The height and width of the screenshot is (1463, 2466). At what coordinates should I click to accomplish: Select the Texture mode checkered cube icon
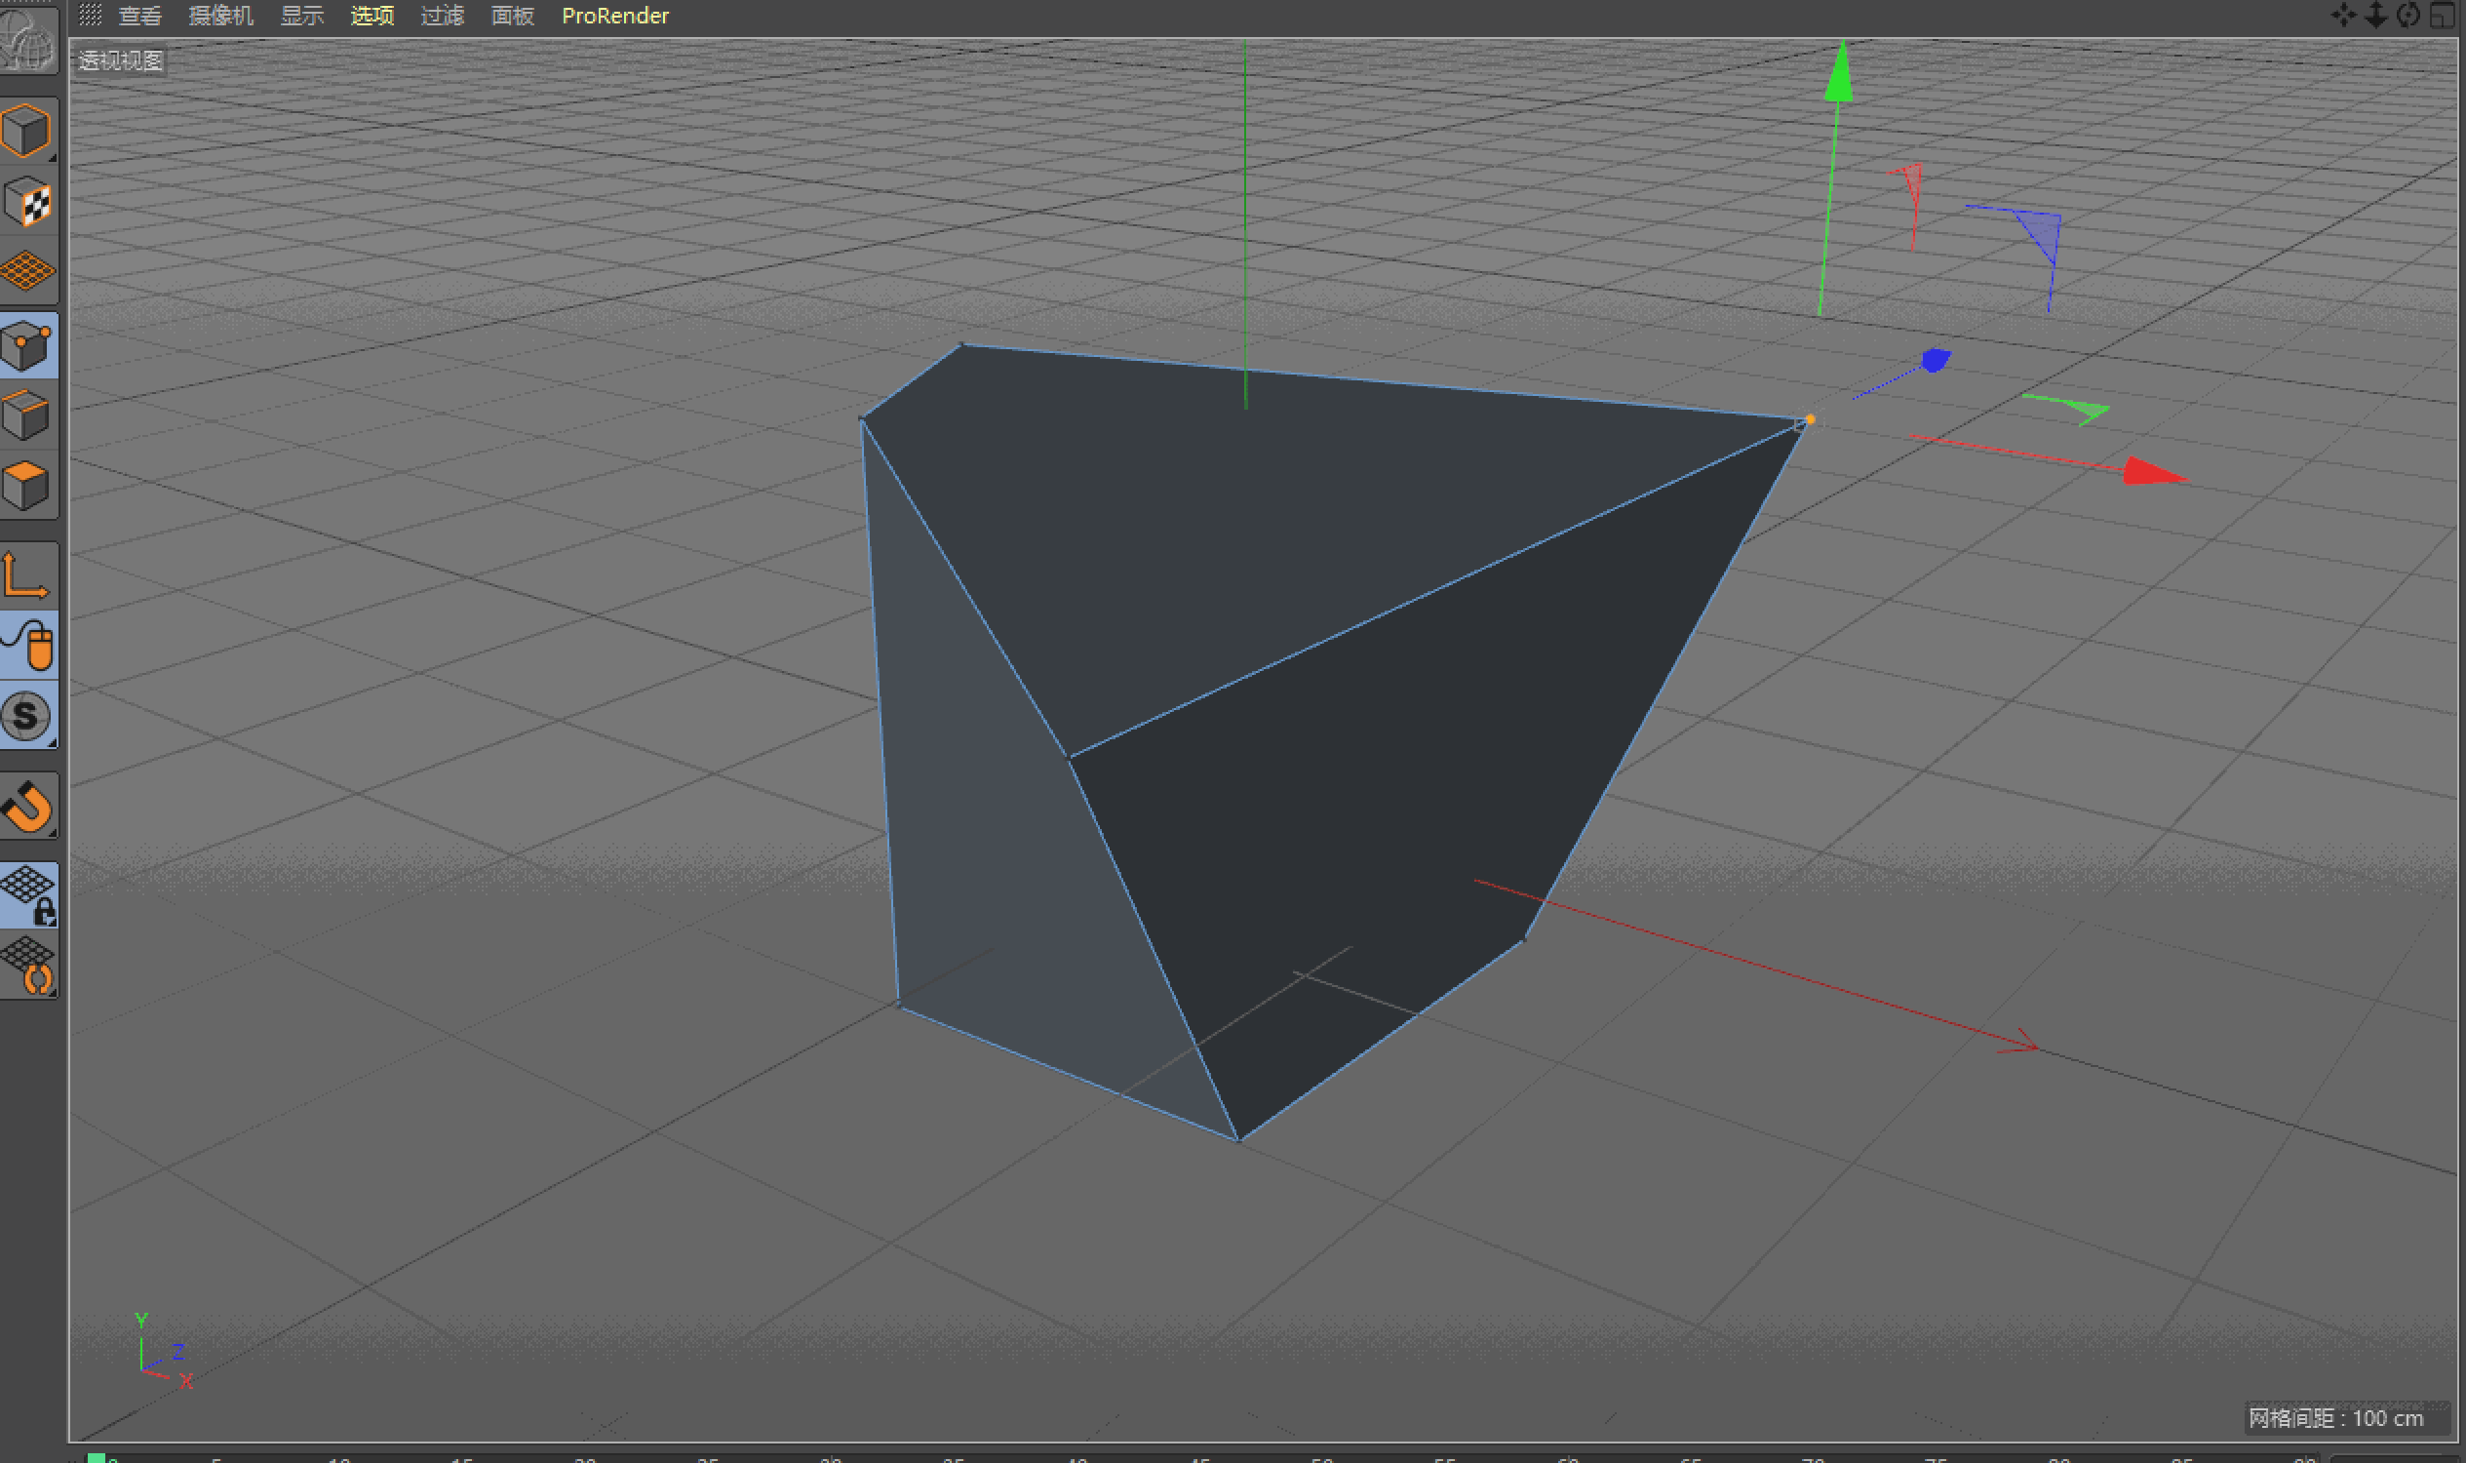click(x=27, y=202)
